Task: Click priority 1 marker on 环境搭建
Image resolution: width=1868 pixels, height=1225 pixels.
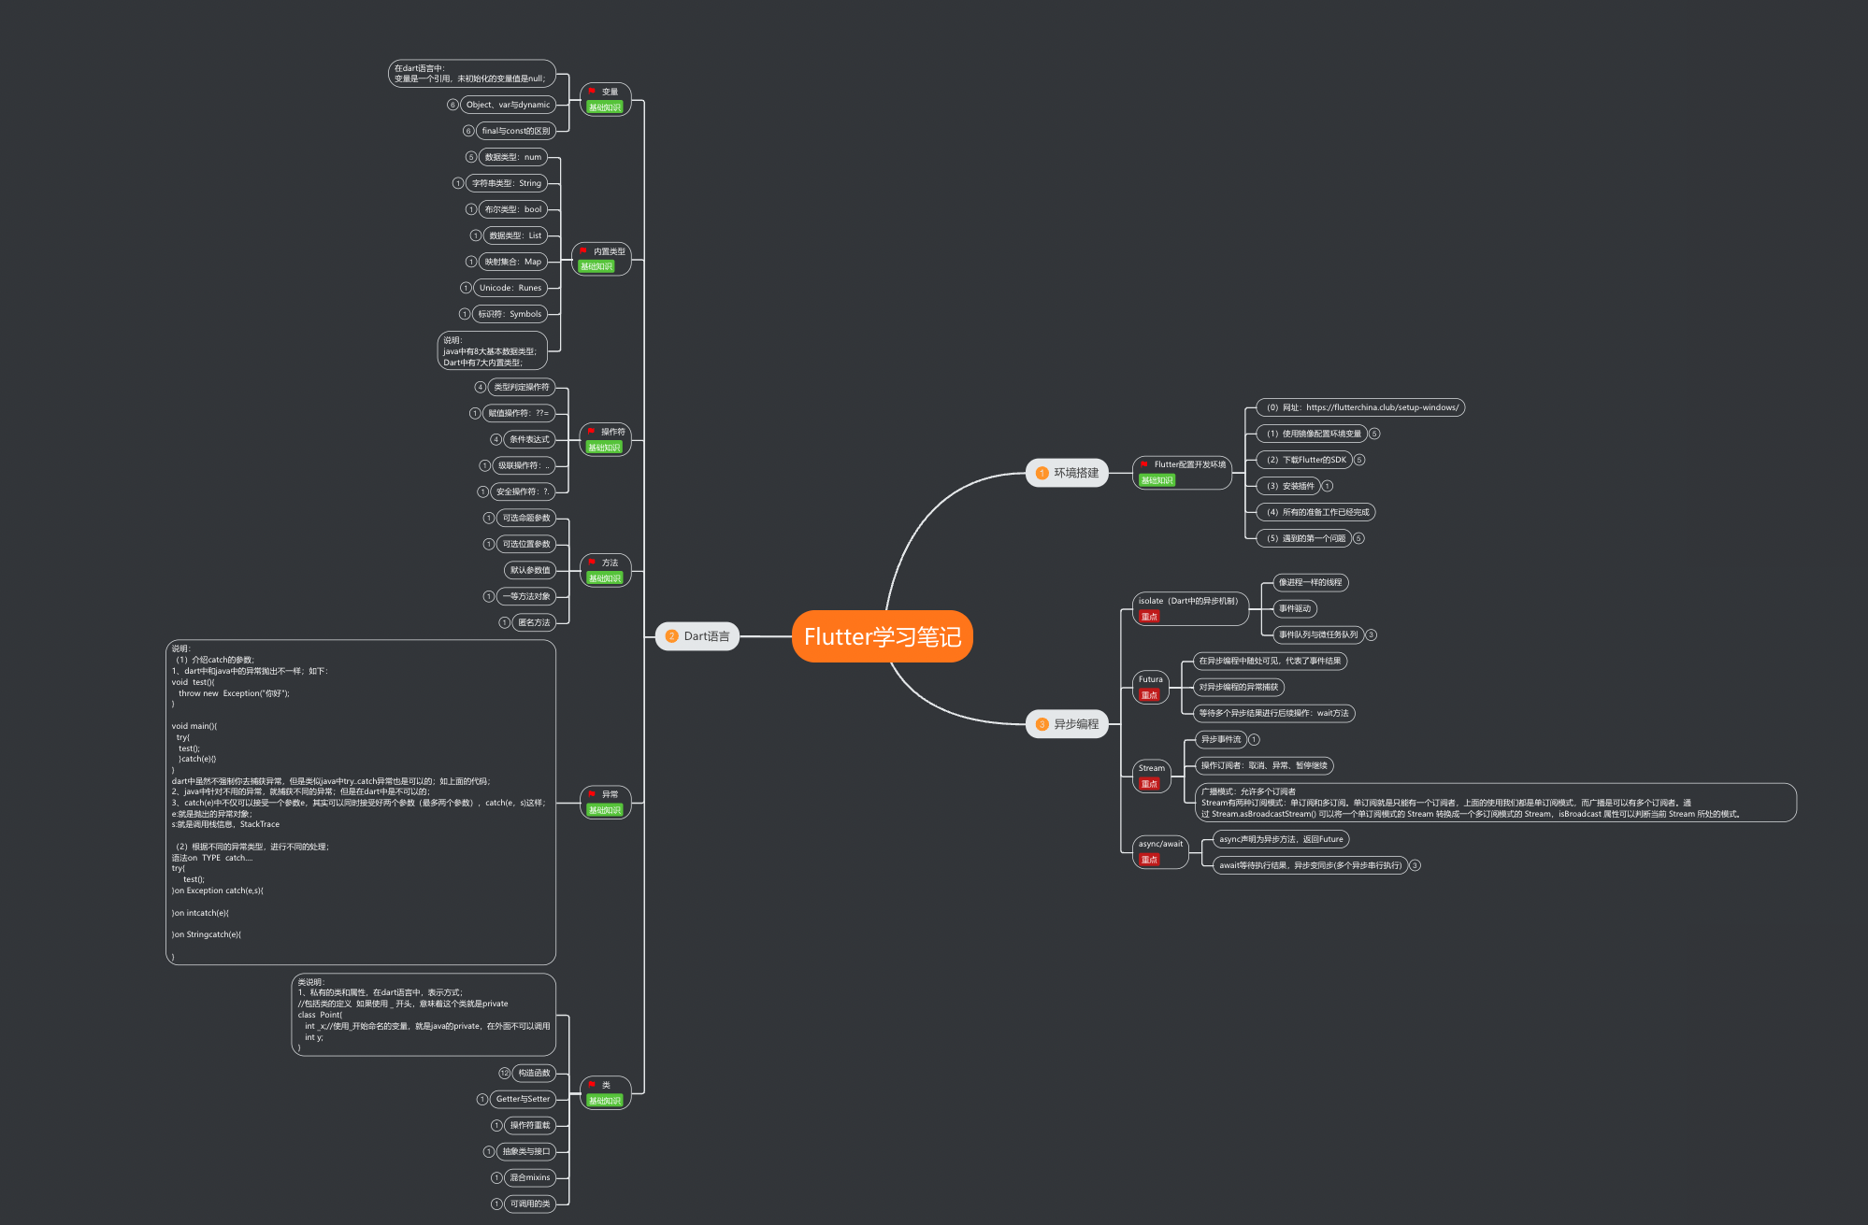Action: pos(1042,473)
